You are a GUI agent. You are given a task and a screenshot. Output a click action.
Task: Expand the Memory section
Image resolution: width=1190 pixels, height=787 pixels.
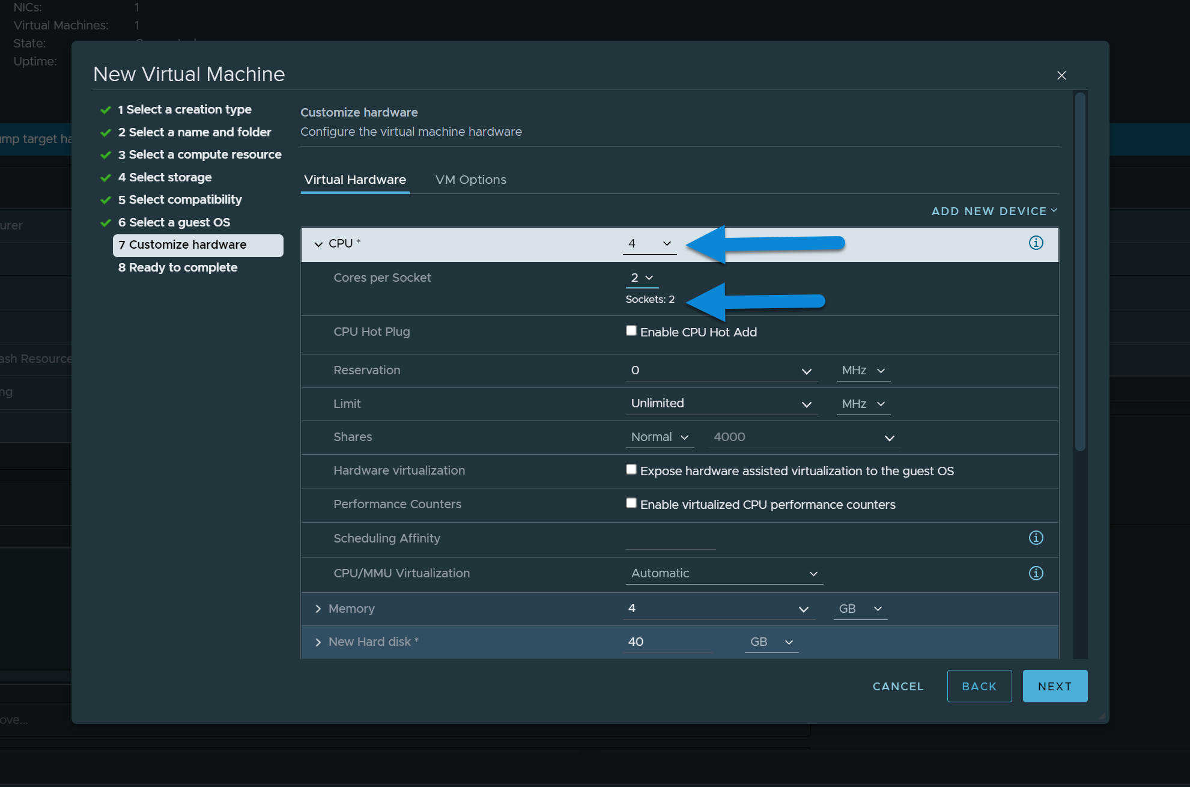(318, 609)
